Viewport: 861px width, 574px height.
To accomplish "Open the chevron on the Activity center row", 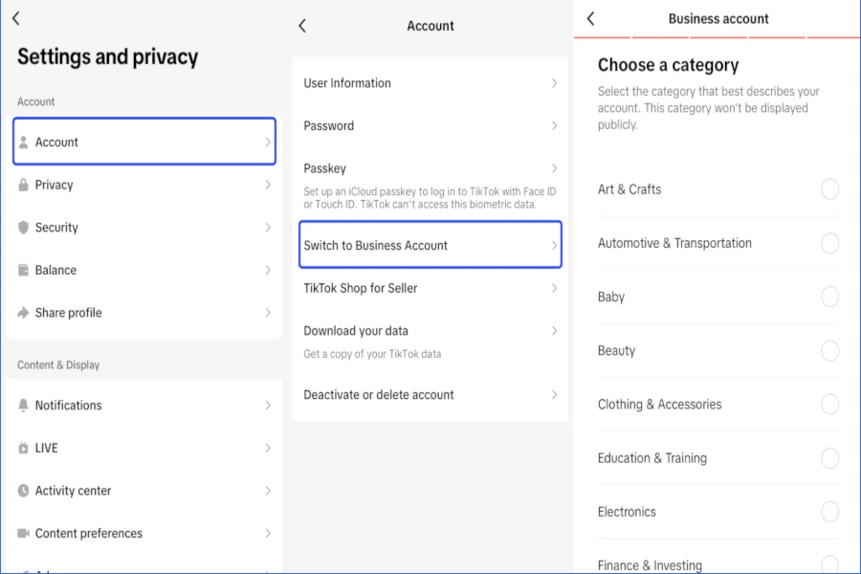I will tap(268, 491).
